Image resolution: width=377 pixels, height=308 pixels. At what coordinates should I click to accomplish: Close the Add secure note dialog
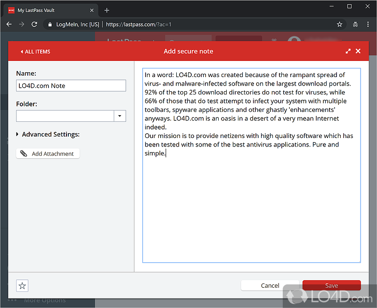coord(358,51)
